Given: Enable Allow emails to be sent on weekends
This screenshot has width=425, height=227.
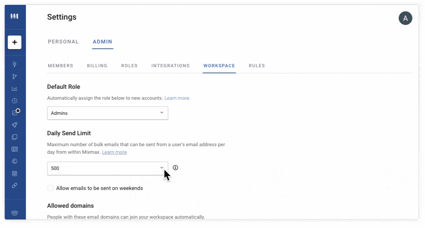Looking at the screenshot, I should click(x=50, y=188).
